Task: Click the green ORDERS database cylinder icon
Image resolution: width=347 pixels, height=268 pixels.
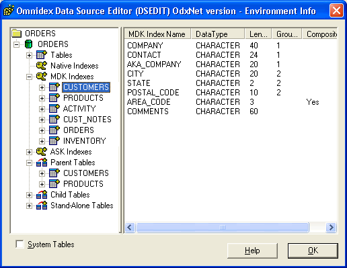Action: (x=28, y=44)
